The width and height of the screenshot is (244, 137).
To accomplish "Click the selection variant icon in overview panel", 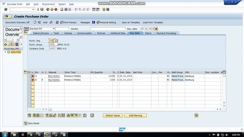I will coord(6,45).
